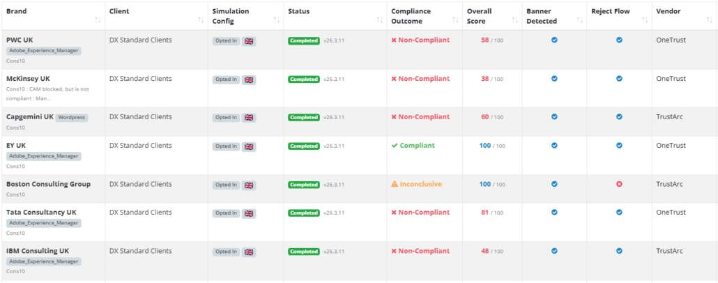Click the Status column sort arrows
Screen dimensions: 718x283
coord(379,20)
